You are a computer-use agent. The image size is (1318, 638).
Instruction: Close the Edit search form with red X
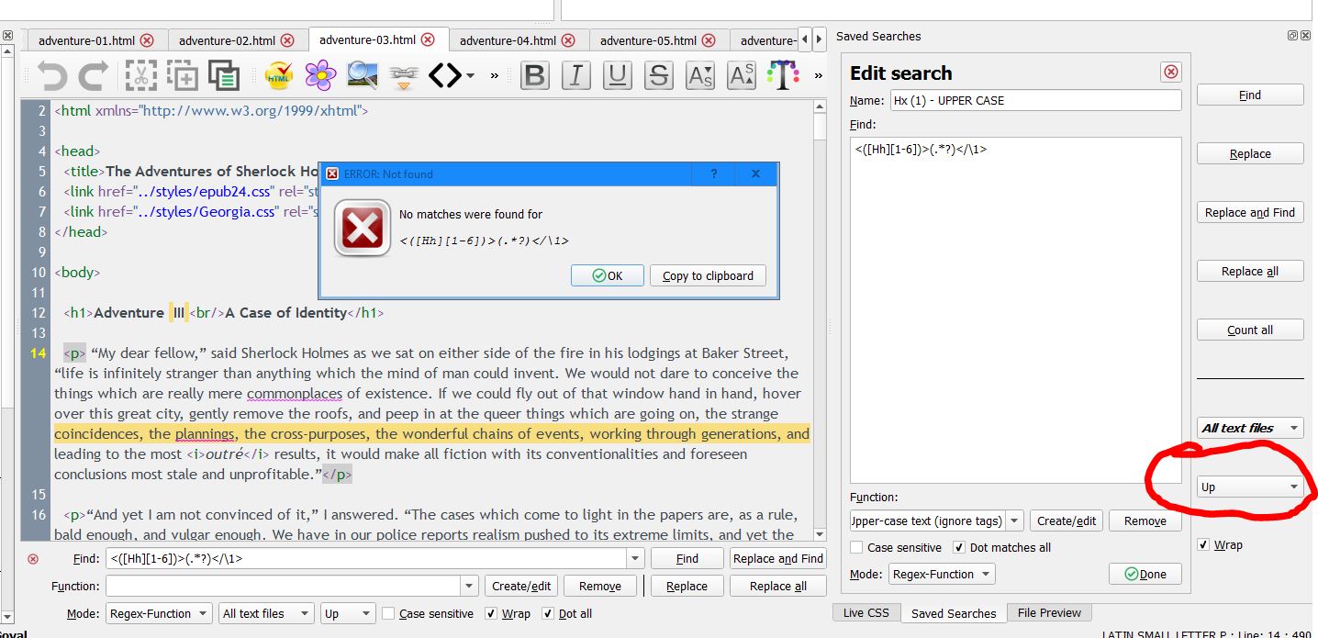(1171, 72)
